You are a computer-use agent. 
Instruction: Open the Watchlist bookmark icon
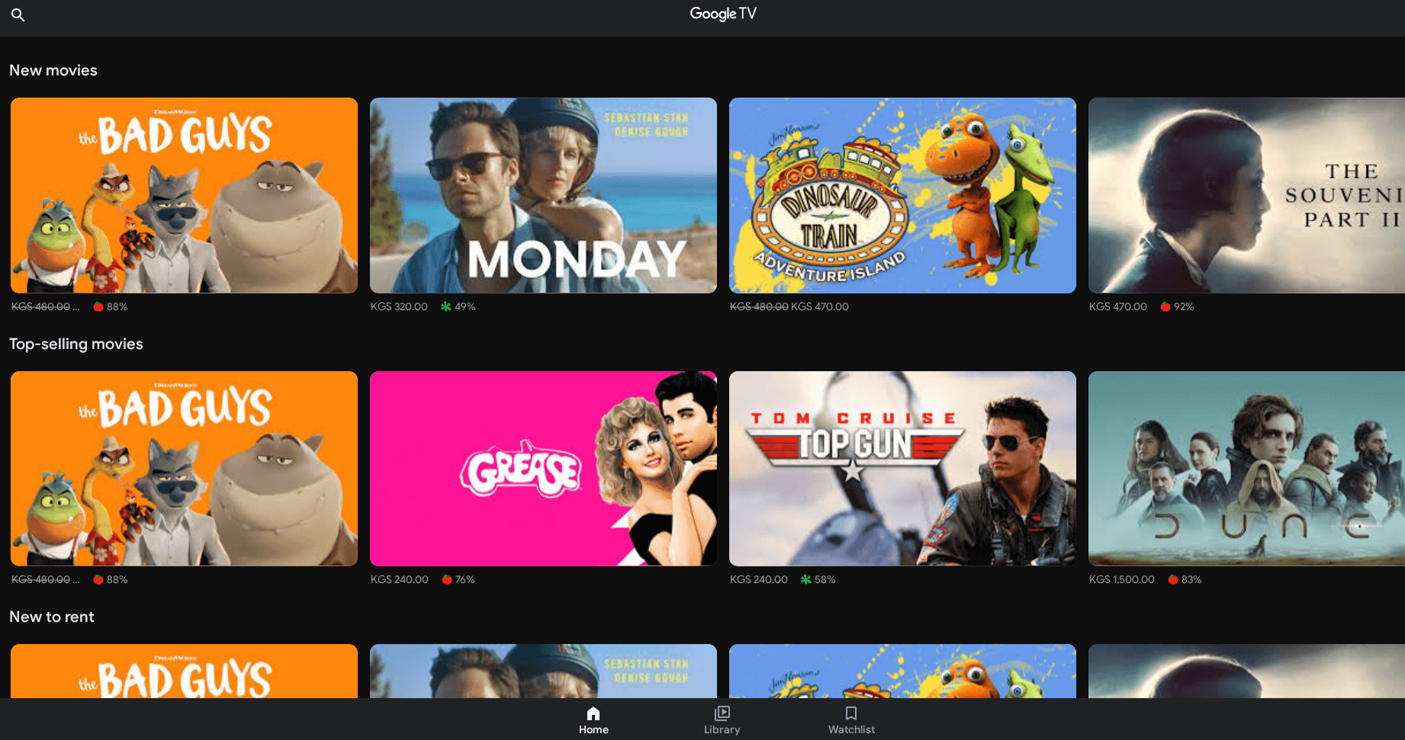(x=851, y=713)
